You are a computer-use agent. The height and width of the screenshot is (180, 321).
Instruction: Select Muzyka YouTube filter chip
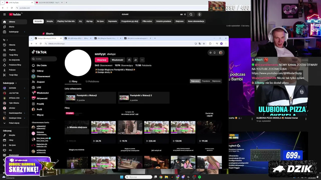tap(50, 21)
